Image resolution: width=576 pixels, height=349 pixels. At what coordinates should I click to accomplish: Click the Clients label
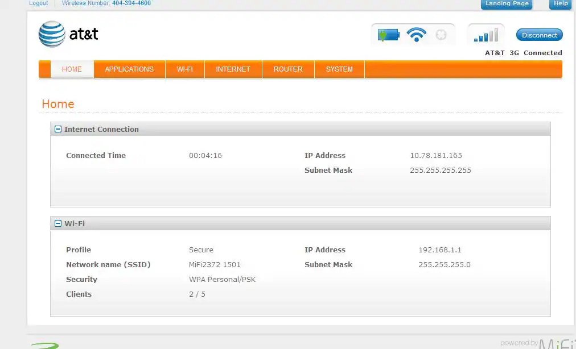point(79,294)
